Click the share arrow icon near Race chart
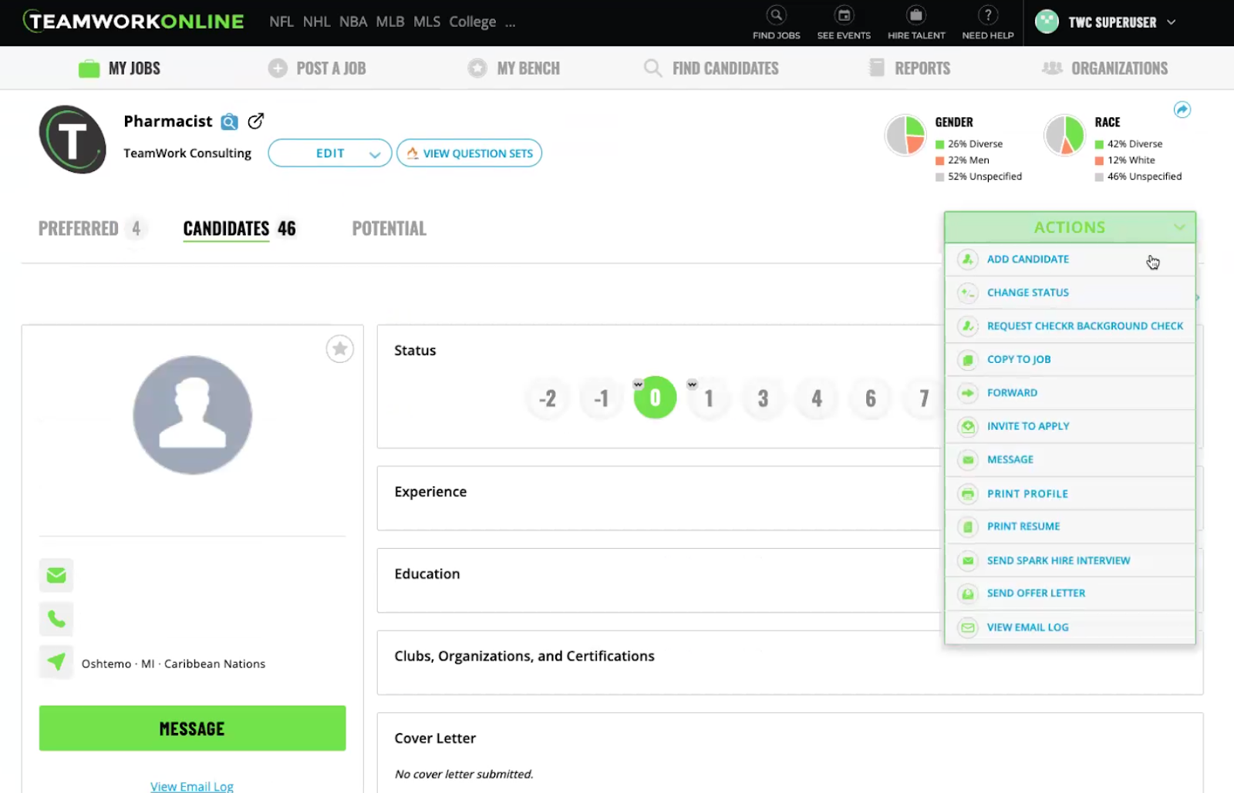This screenshot has height=793, width=1234. coord(1182,109)
